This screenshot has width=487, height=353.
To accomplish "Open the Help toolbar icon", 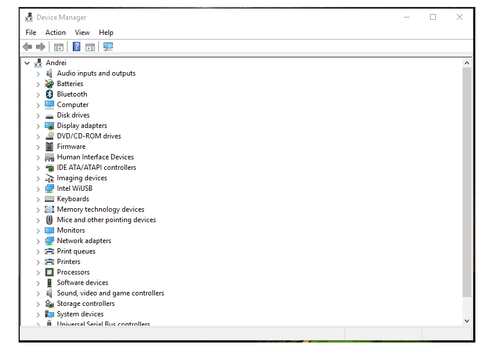I will 76,47.
